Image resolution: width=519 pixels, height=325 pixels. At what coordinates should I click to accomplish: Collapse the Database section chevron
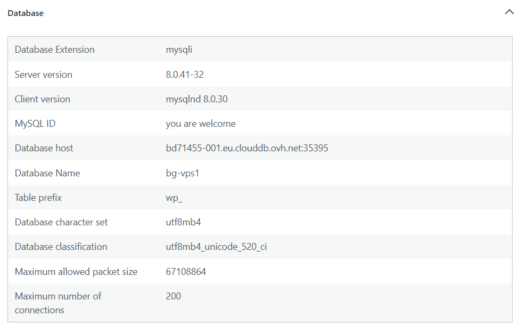(508, 13)
